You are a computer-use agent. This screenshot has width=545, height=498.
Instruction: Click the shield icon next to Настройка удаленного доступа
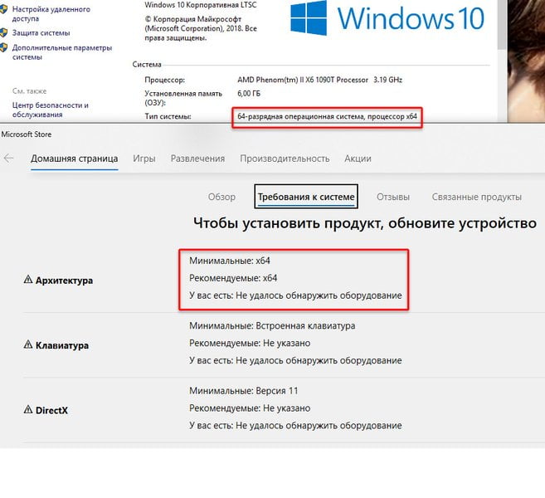click(3, 9)
